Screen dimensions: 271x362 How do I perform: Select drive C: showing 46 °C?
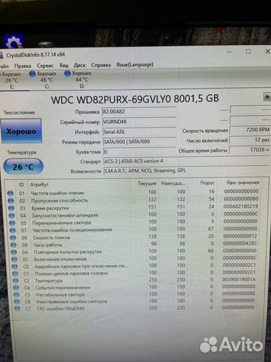tap(43, 80)
